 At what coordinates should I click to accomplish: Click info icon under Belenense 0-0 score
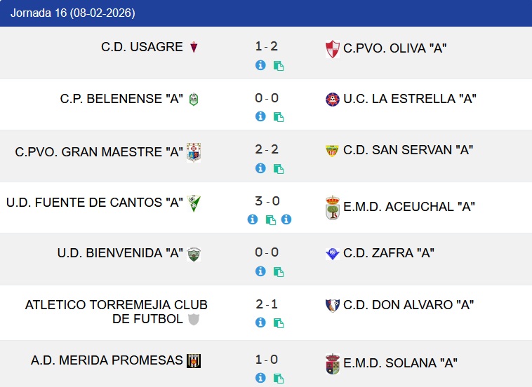[260, 116]
